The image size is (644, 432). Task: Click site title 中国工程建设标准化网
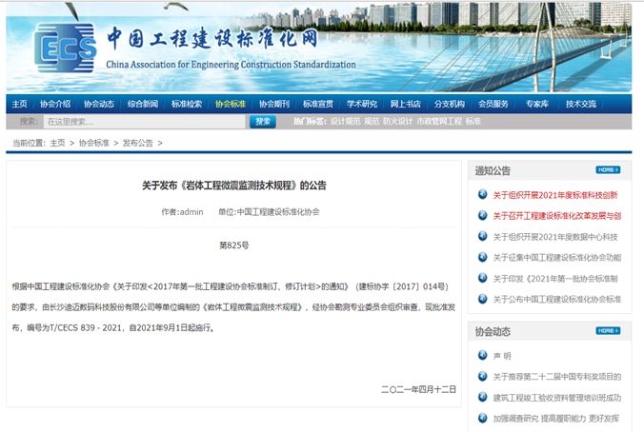pos(212,39)
